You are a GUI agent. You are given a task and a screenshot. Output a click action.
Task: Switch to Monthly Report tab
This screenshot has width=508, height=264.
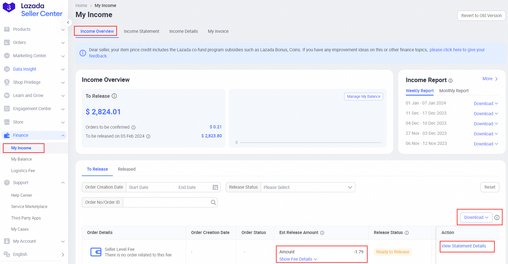(x=454, y=91)
